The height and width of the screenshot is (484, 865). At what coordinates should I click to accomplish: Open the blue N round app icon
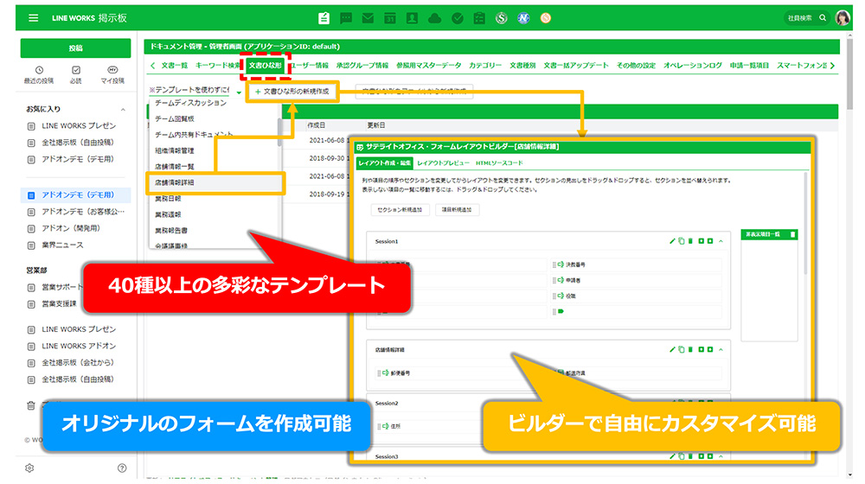pos(523,18)
